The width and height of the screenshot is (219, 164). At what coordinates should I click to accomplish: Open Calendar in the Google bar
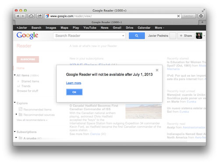coord(144,28)
